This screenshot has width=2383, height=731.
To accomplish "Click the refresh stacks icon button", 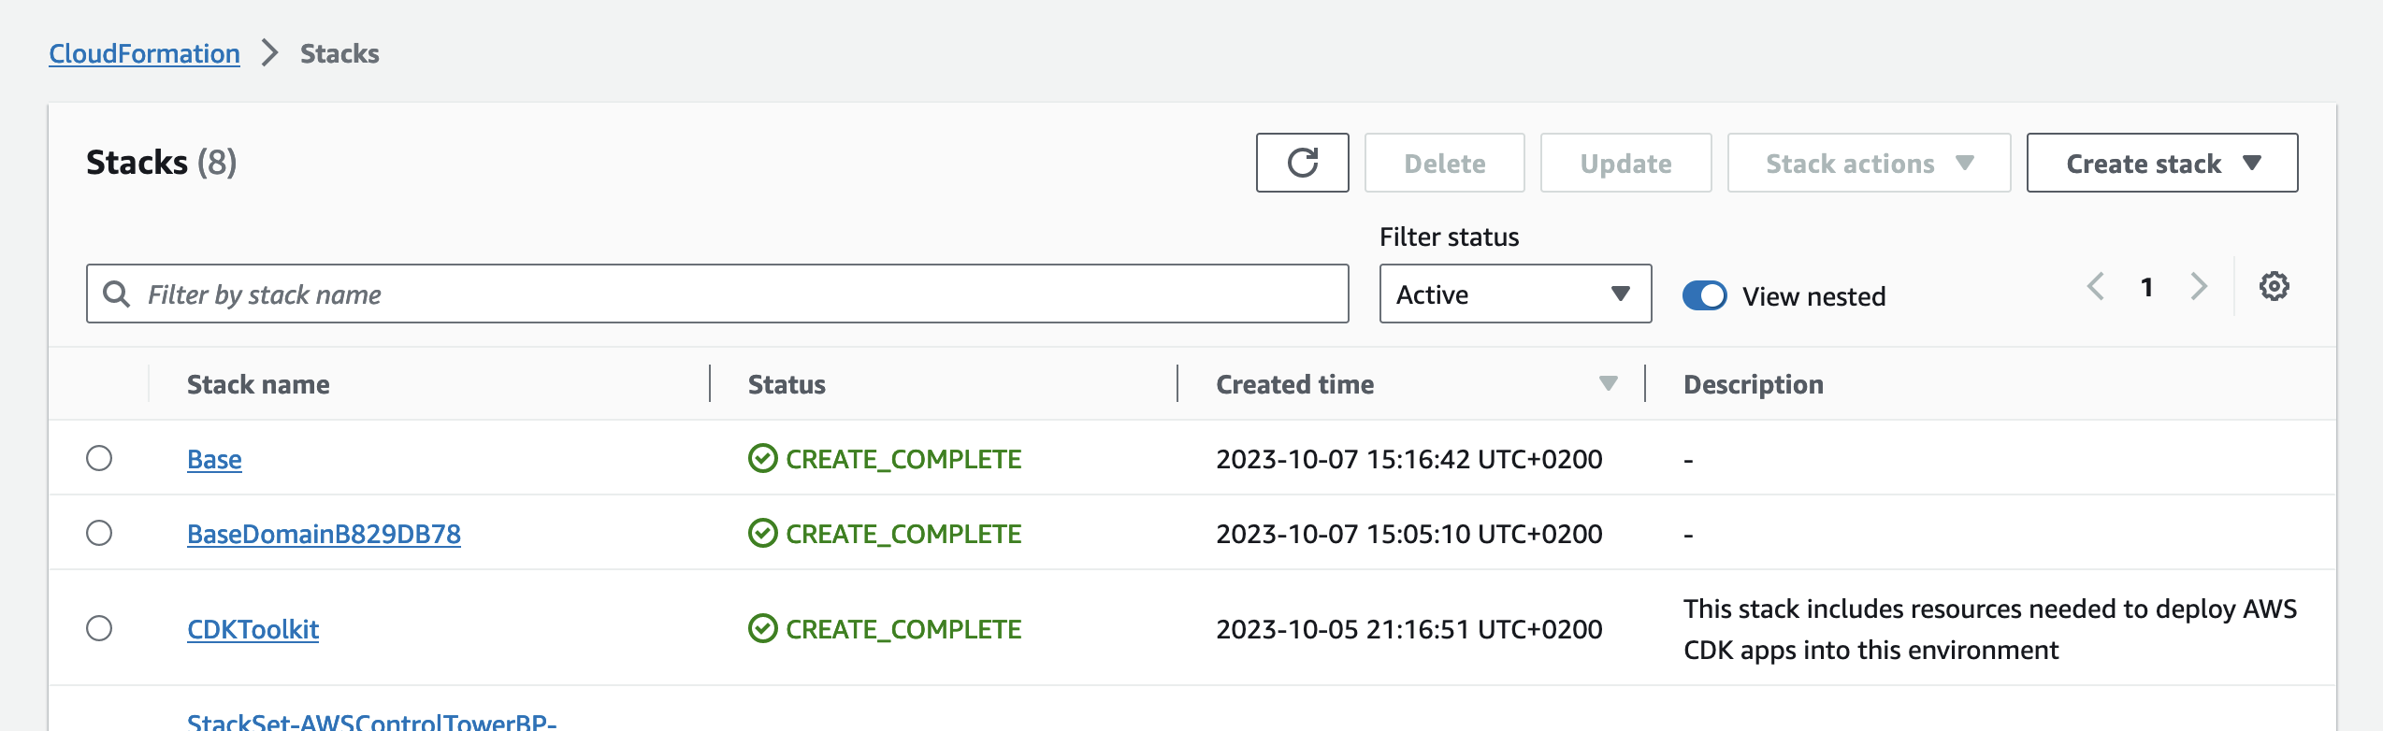I will pyautogui.click(x=1302, y=163).
